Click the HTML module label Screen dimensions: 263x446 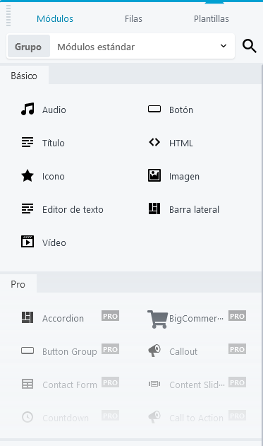181,143
